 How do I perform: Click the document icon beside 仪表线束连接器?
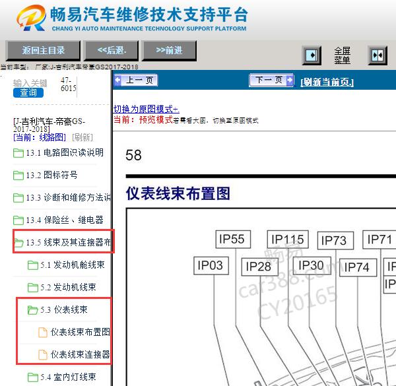tap(43, 355)
